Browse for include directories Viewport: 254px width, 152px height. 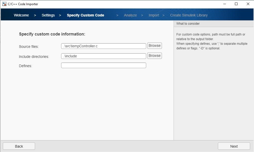coord(154,56)
